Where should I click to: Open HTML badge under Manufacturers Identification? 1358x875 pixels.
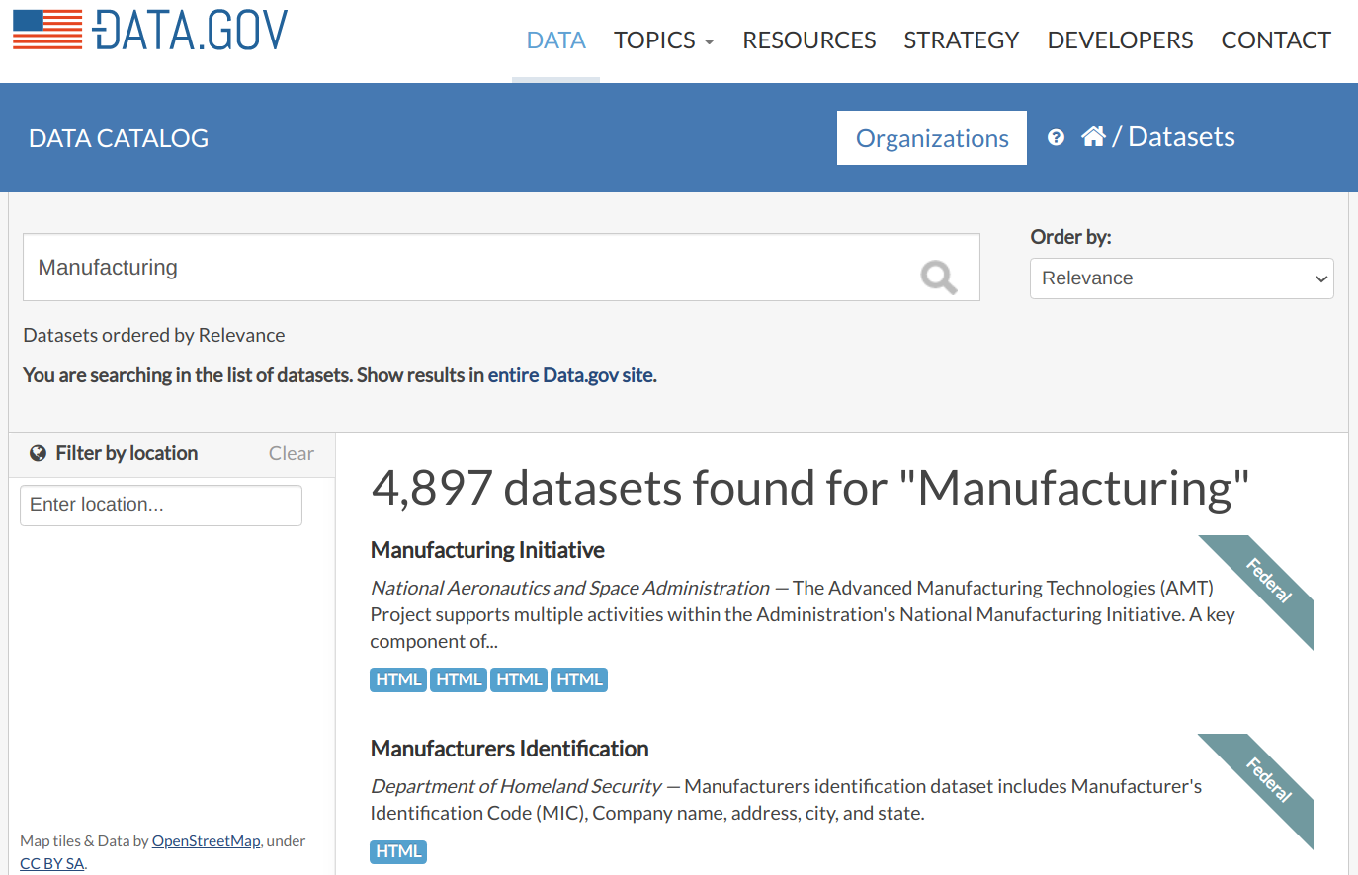[x=398, y=851]
